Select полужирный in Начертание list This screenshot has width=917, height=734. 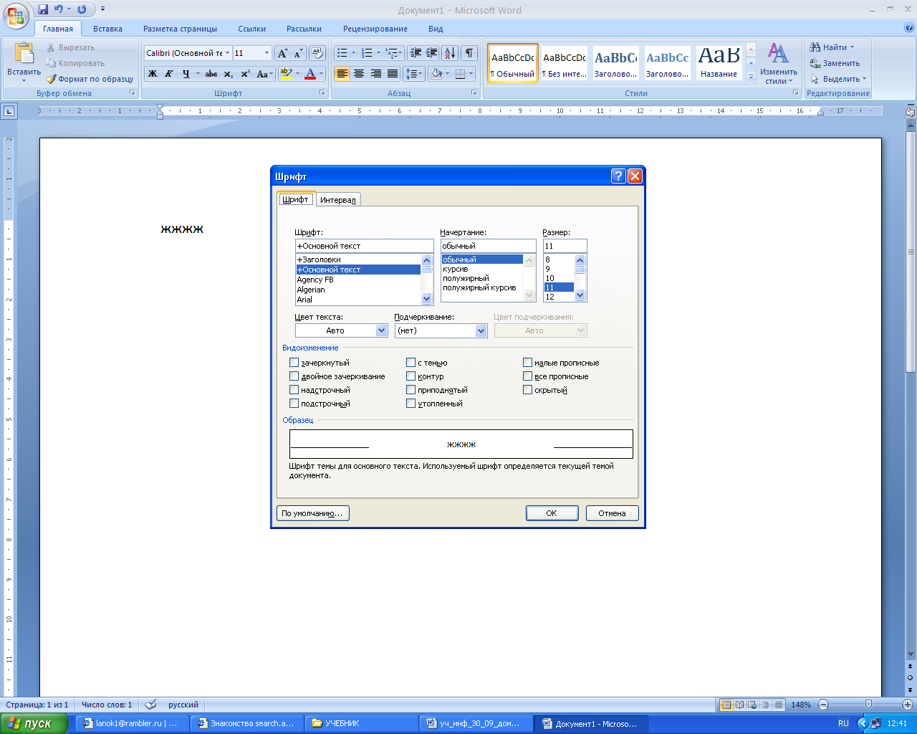pos(482,278)
